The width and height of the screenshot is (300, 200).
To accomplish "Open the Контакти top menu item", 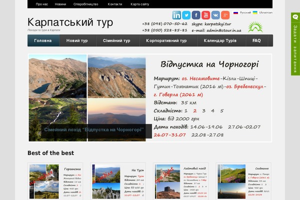I will [x=115, y=4].
